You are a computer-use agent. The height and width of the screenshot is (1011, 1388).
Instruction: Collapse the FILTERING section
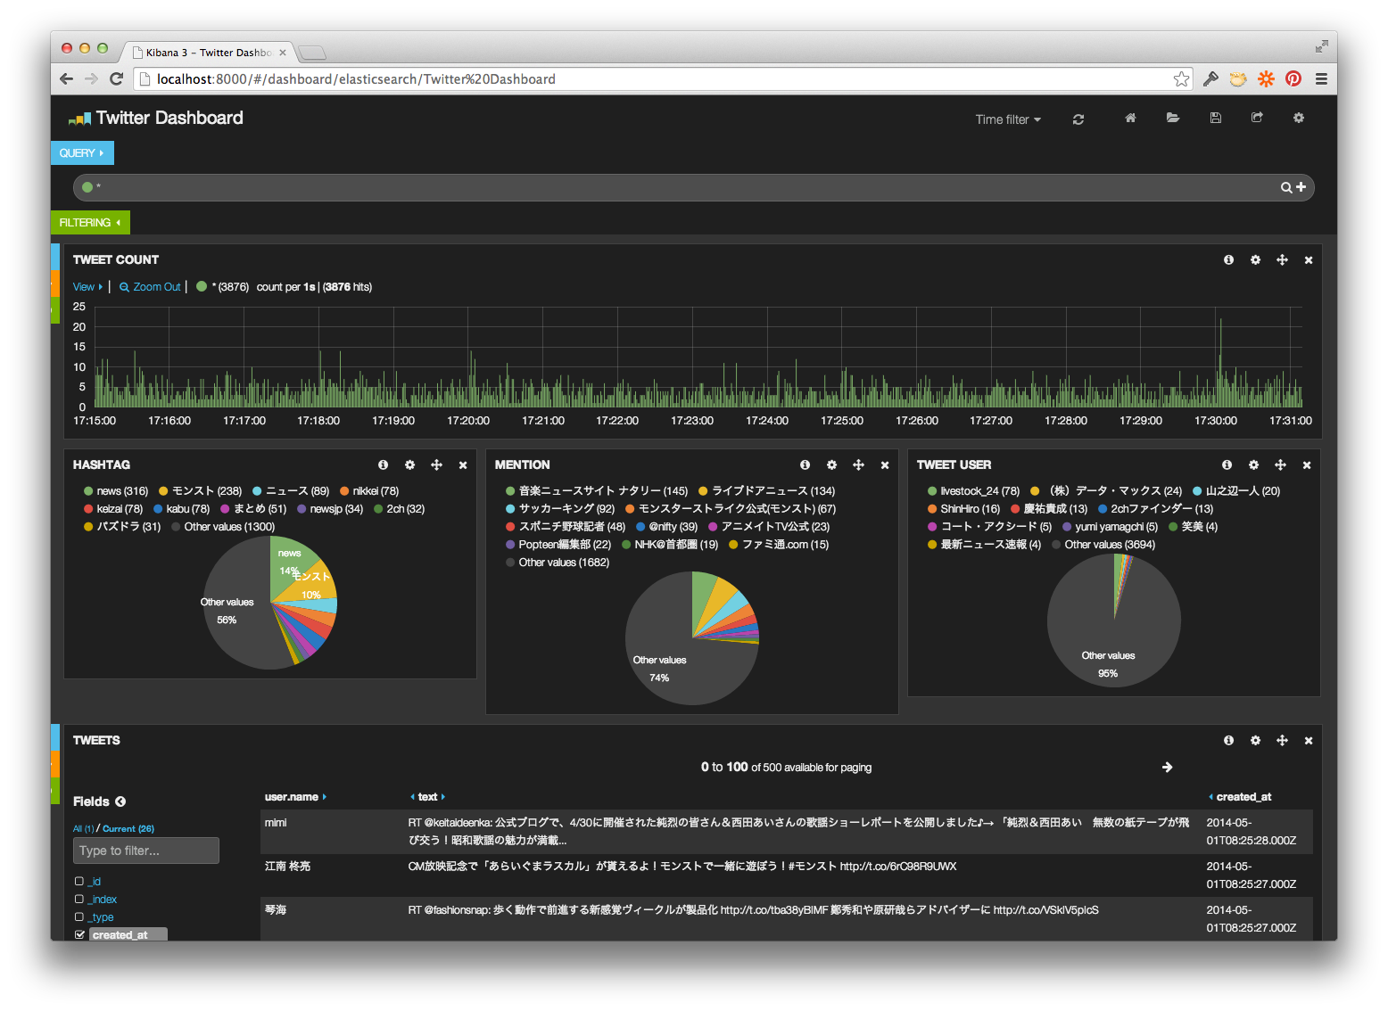coord(89,222)
